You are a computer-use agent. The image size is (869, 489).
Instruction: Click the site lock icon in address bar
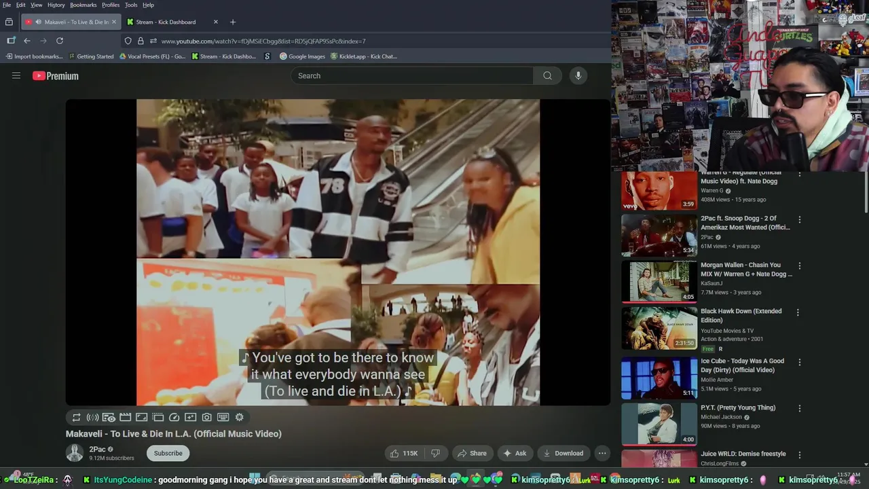click(141, 41)
